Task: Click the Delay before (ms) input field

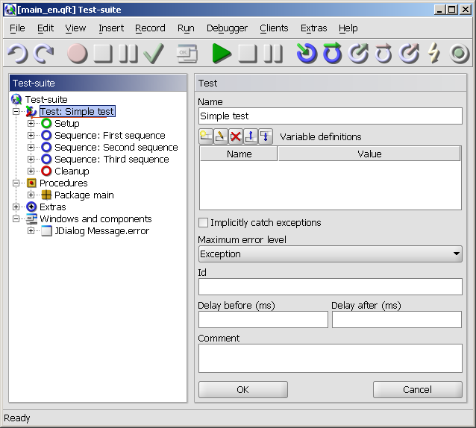Action: click(x=263, y=320)
